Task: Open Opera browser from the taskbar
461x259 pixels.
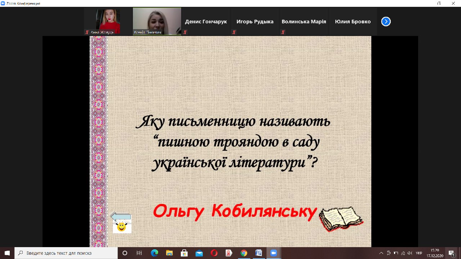Action: [x=214, y=253]
